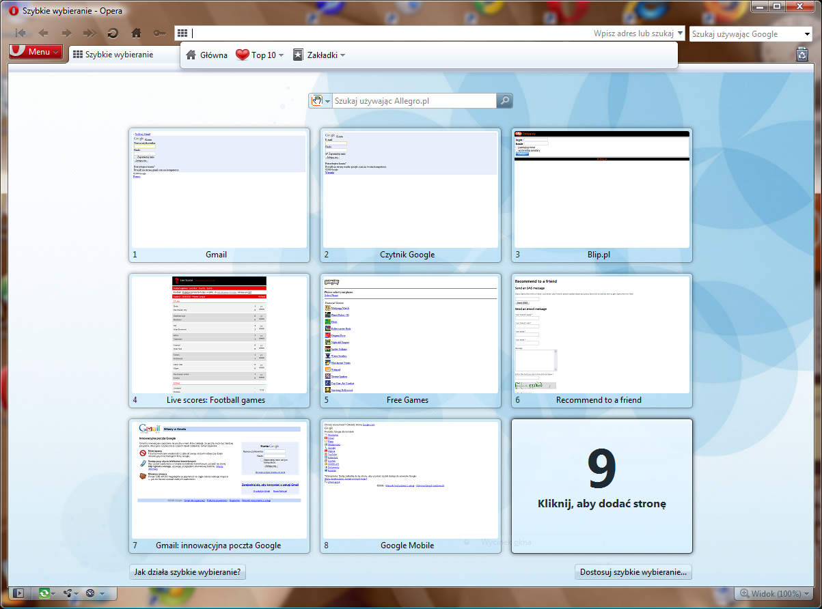Click the Rewind navigation icon

(x=20, y=33)
